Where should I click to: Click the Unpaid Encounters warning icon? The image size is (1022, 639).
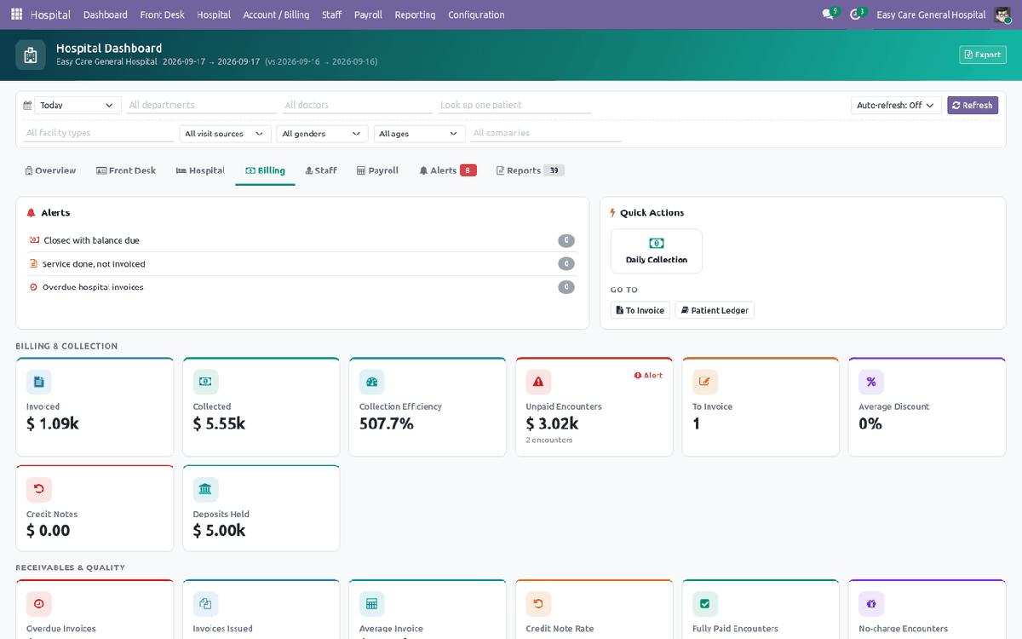point(538,382)
